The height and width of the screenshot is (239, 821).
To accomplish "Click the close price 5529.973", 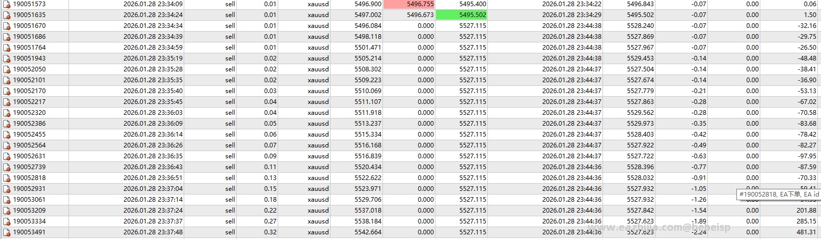I will pyautogui.click(x=640, y=124).
